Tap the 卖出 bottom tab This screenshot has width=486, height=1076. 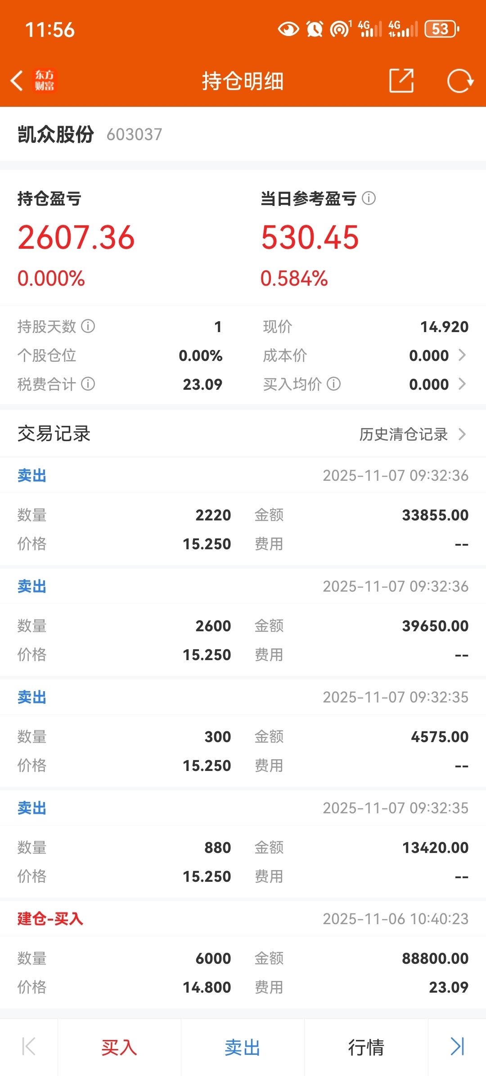pos(243,1047)
